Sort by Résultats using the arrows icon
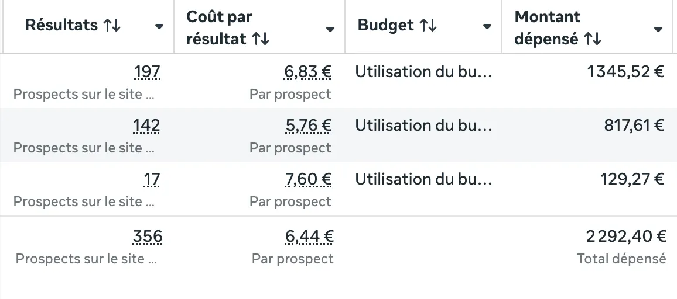This screenshot has width=677, height=299. pos(112,26)
